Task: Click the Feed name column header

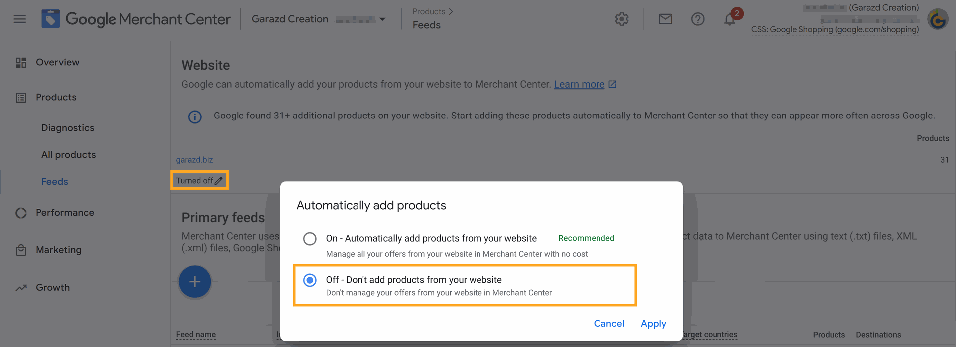Action: 196,335
